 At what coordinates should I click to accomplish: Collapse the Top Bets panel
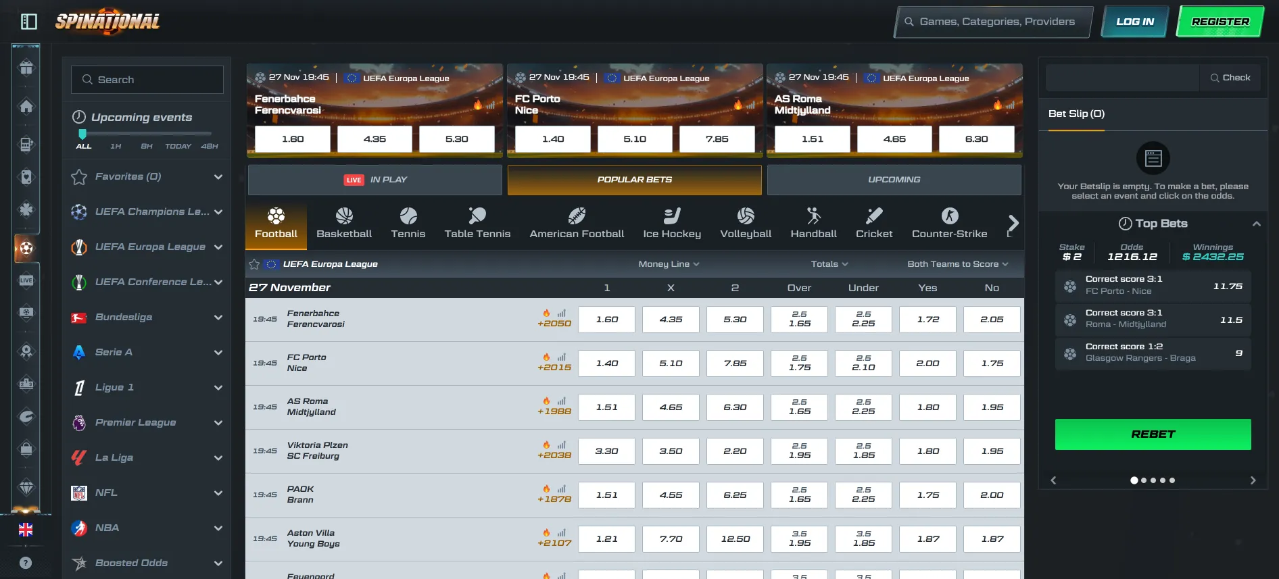click(1256, 224)
